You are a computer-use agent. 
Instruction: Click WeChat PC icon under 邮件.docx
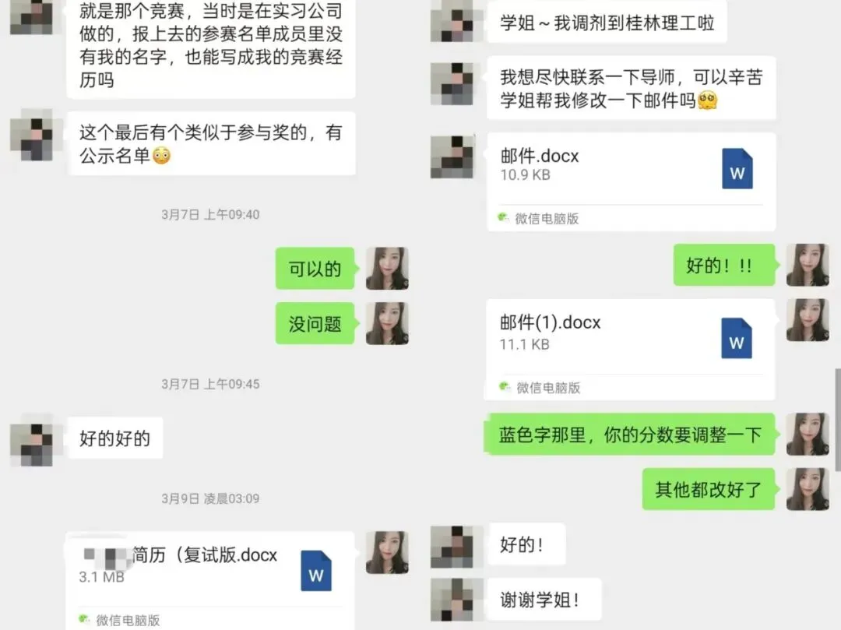pyautogui.click(x=503, y=217)
